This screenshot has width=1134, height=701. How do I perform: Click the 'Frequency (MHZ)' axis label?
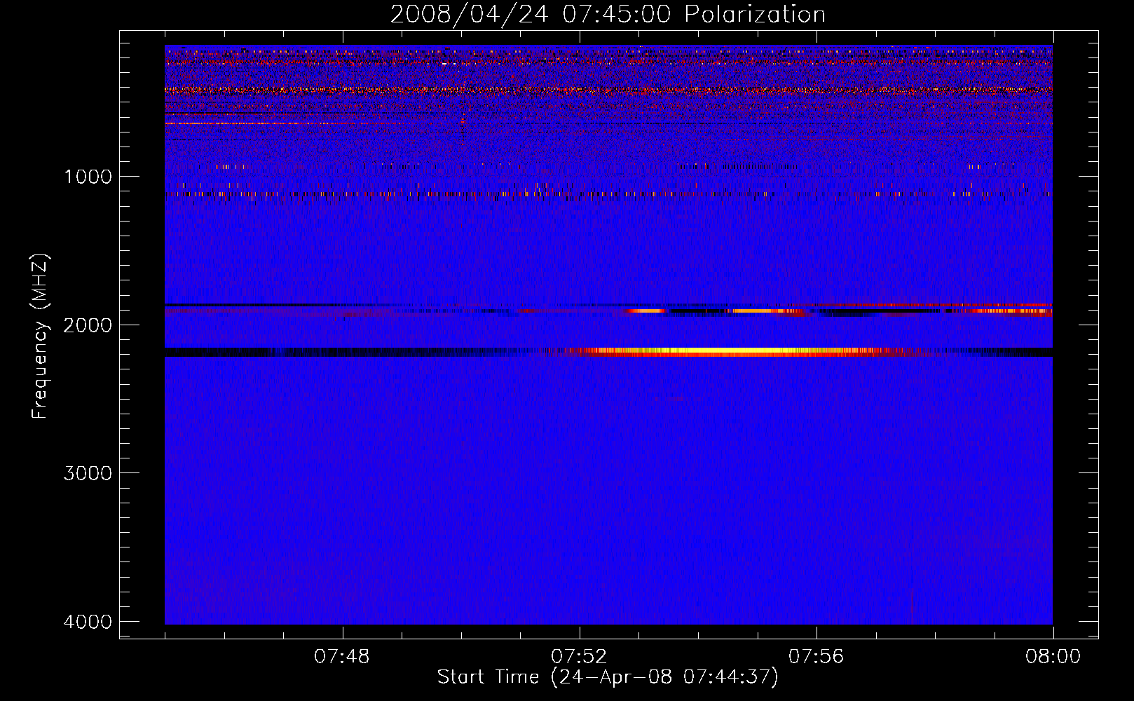pyautogui.click(x=41, y=336)
